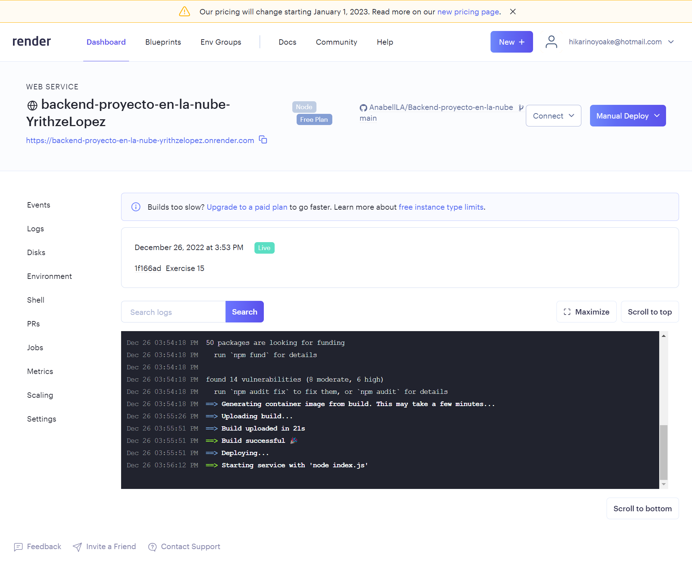Click the warning triangle in the pricing banner

184,11
